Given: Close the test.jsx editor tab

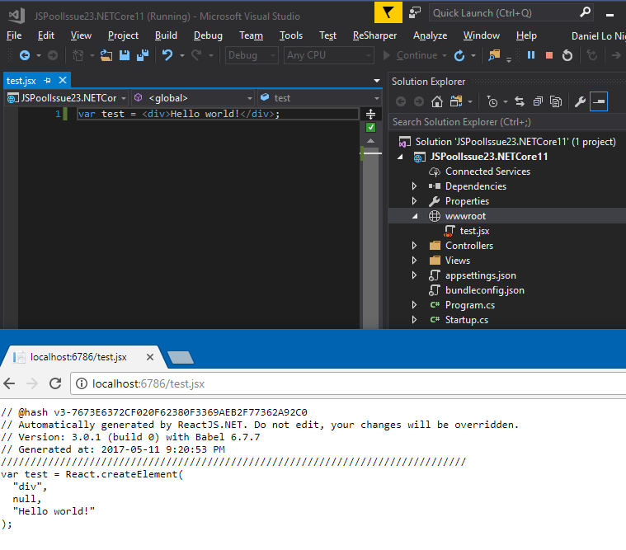Looking at the screenshot, I should [63, 80].
